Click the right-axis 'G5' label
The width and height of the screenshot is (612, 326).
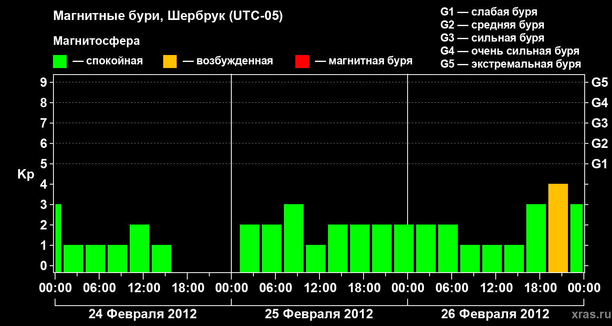pos(599,82)
